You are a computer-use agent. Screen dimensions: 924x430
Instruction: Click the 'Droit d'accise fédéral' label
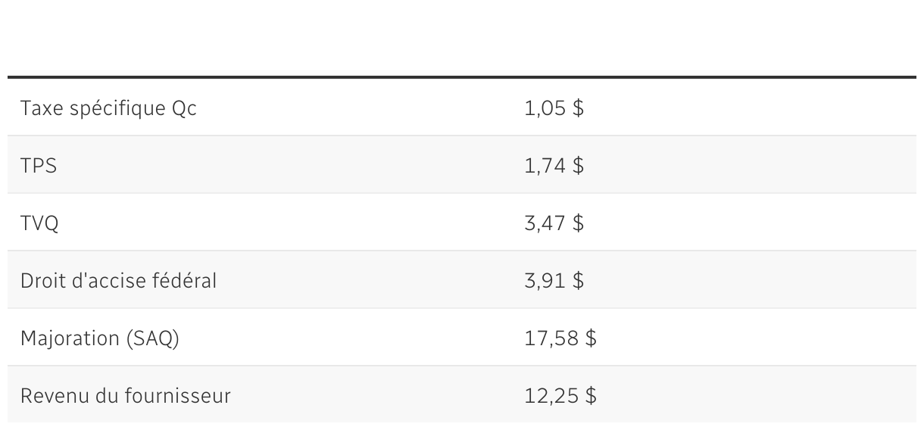pyautogui.click(x=118, y=281)
